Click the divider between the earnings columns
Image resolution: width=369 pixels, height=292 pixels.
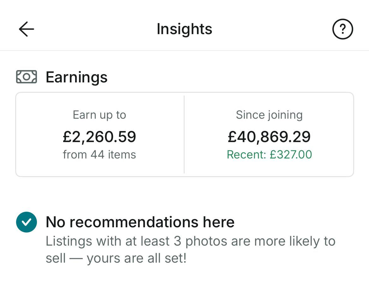point(184,134)
